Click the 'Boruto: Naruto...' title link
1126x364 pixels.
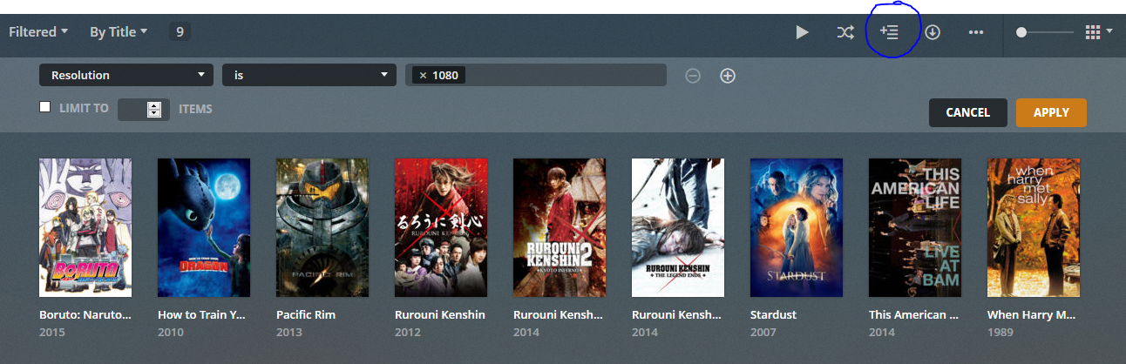coord(85,314)
